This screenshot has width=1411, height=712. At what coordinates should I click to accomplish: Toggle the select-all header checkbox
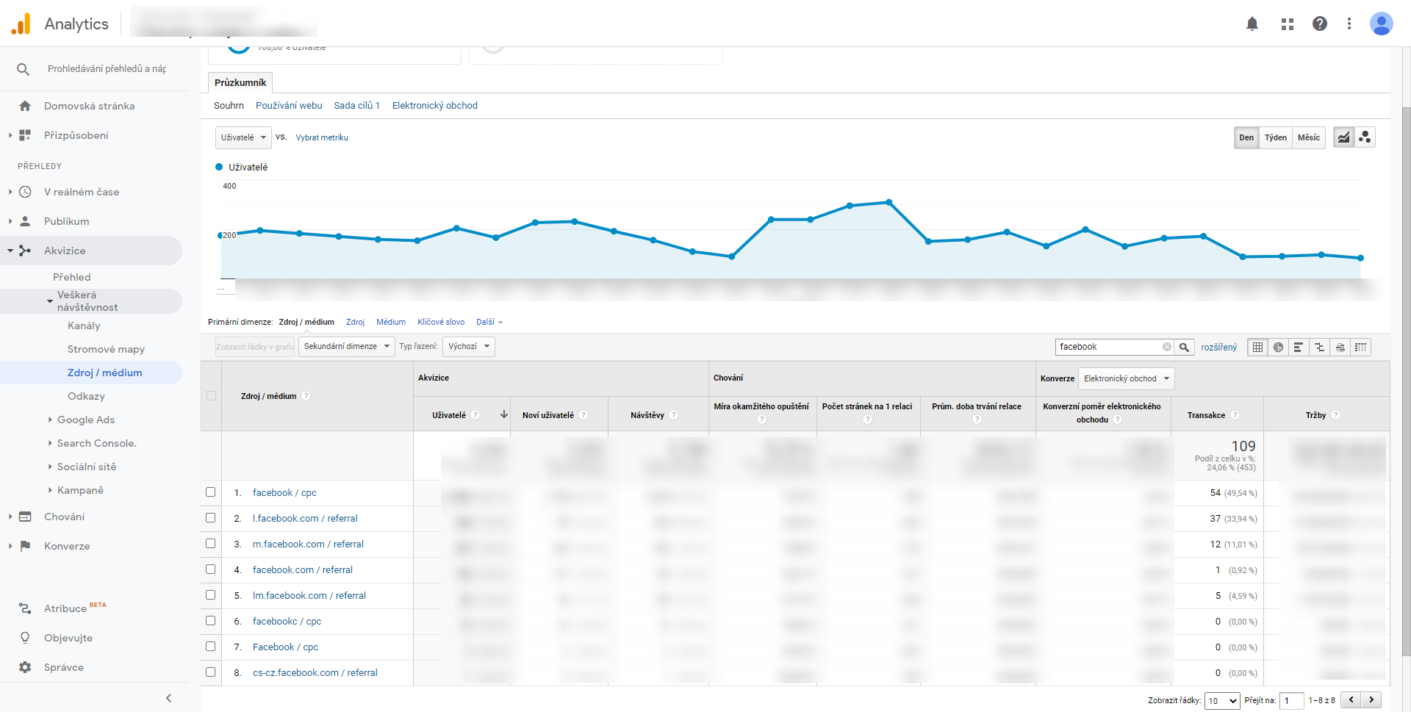click(211, 396)
